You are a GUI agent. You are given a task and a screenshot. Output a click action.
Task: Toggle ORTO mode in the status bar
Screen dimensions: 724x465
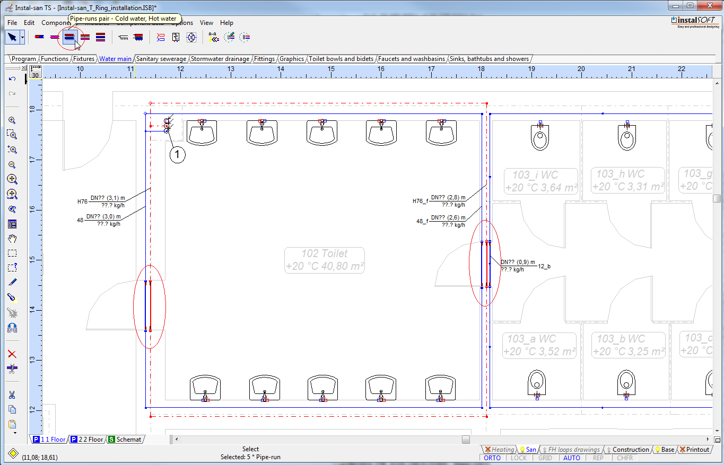point(492,458)
